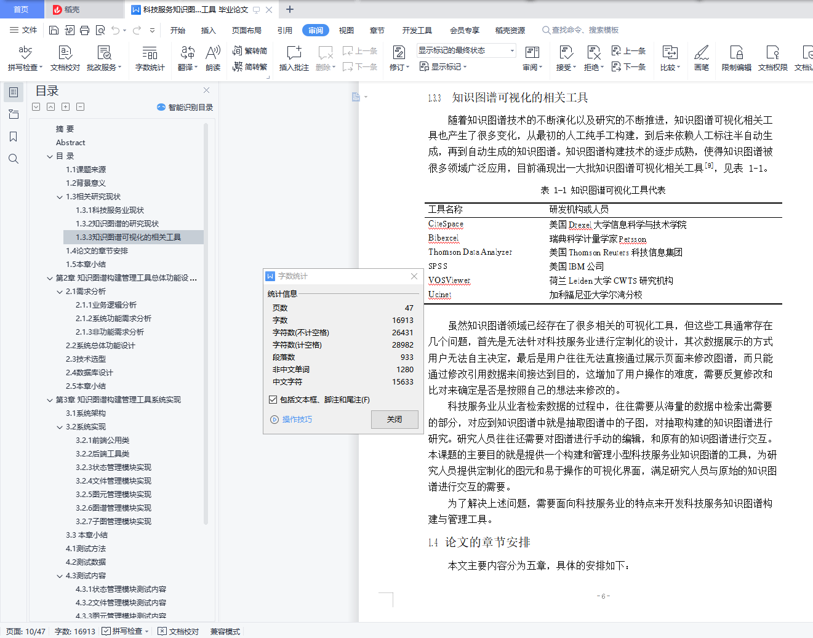
Task: Select Abstract in the outline
Action: (71, 143)
